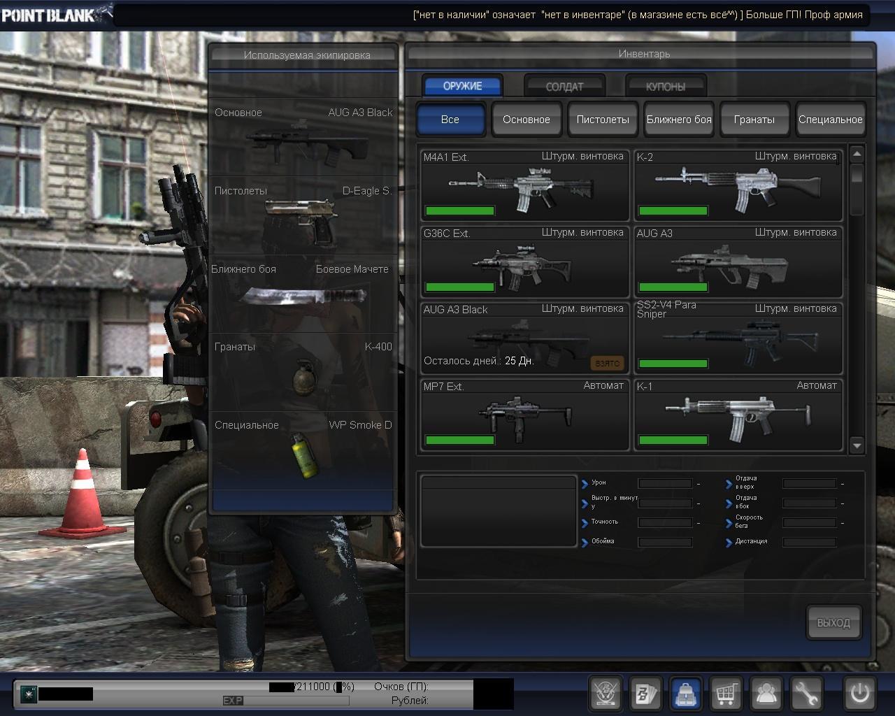
Task: Click the 'Урон' stat label
Action: coord(599,482)
